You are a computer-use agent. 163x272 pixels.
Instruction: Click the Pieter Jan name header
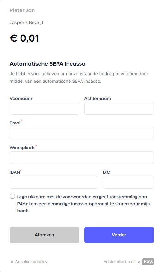[x=22, y=10]
